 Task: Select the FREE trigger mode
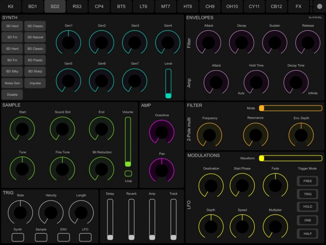[307, 181]
